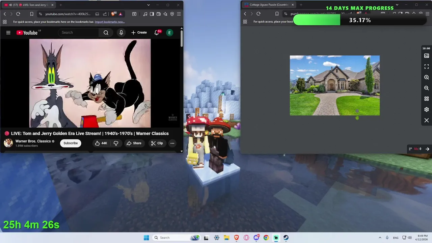Expand tab search chevron in YouTube window
The image size is (432, 243).
pos(148,5)
